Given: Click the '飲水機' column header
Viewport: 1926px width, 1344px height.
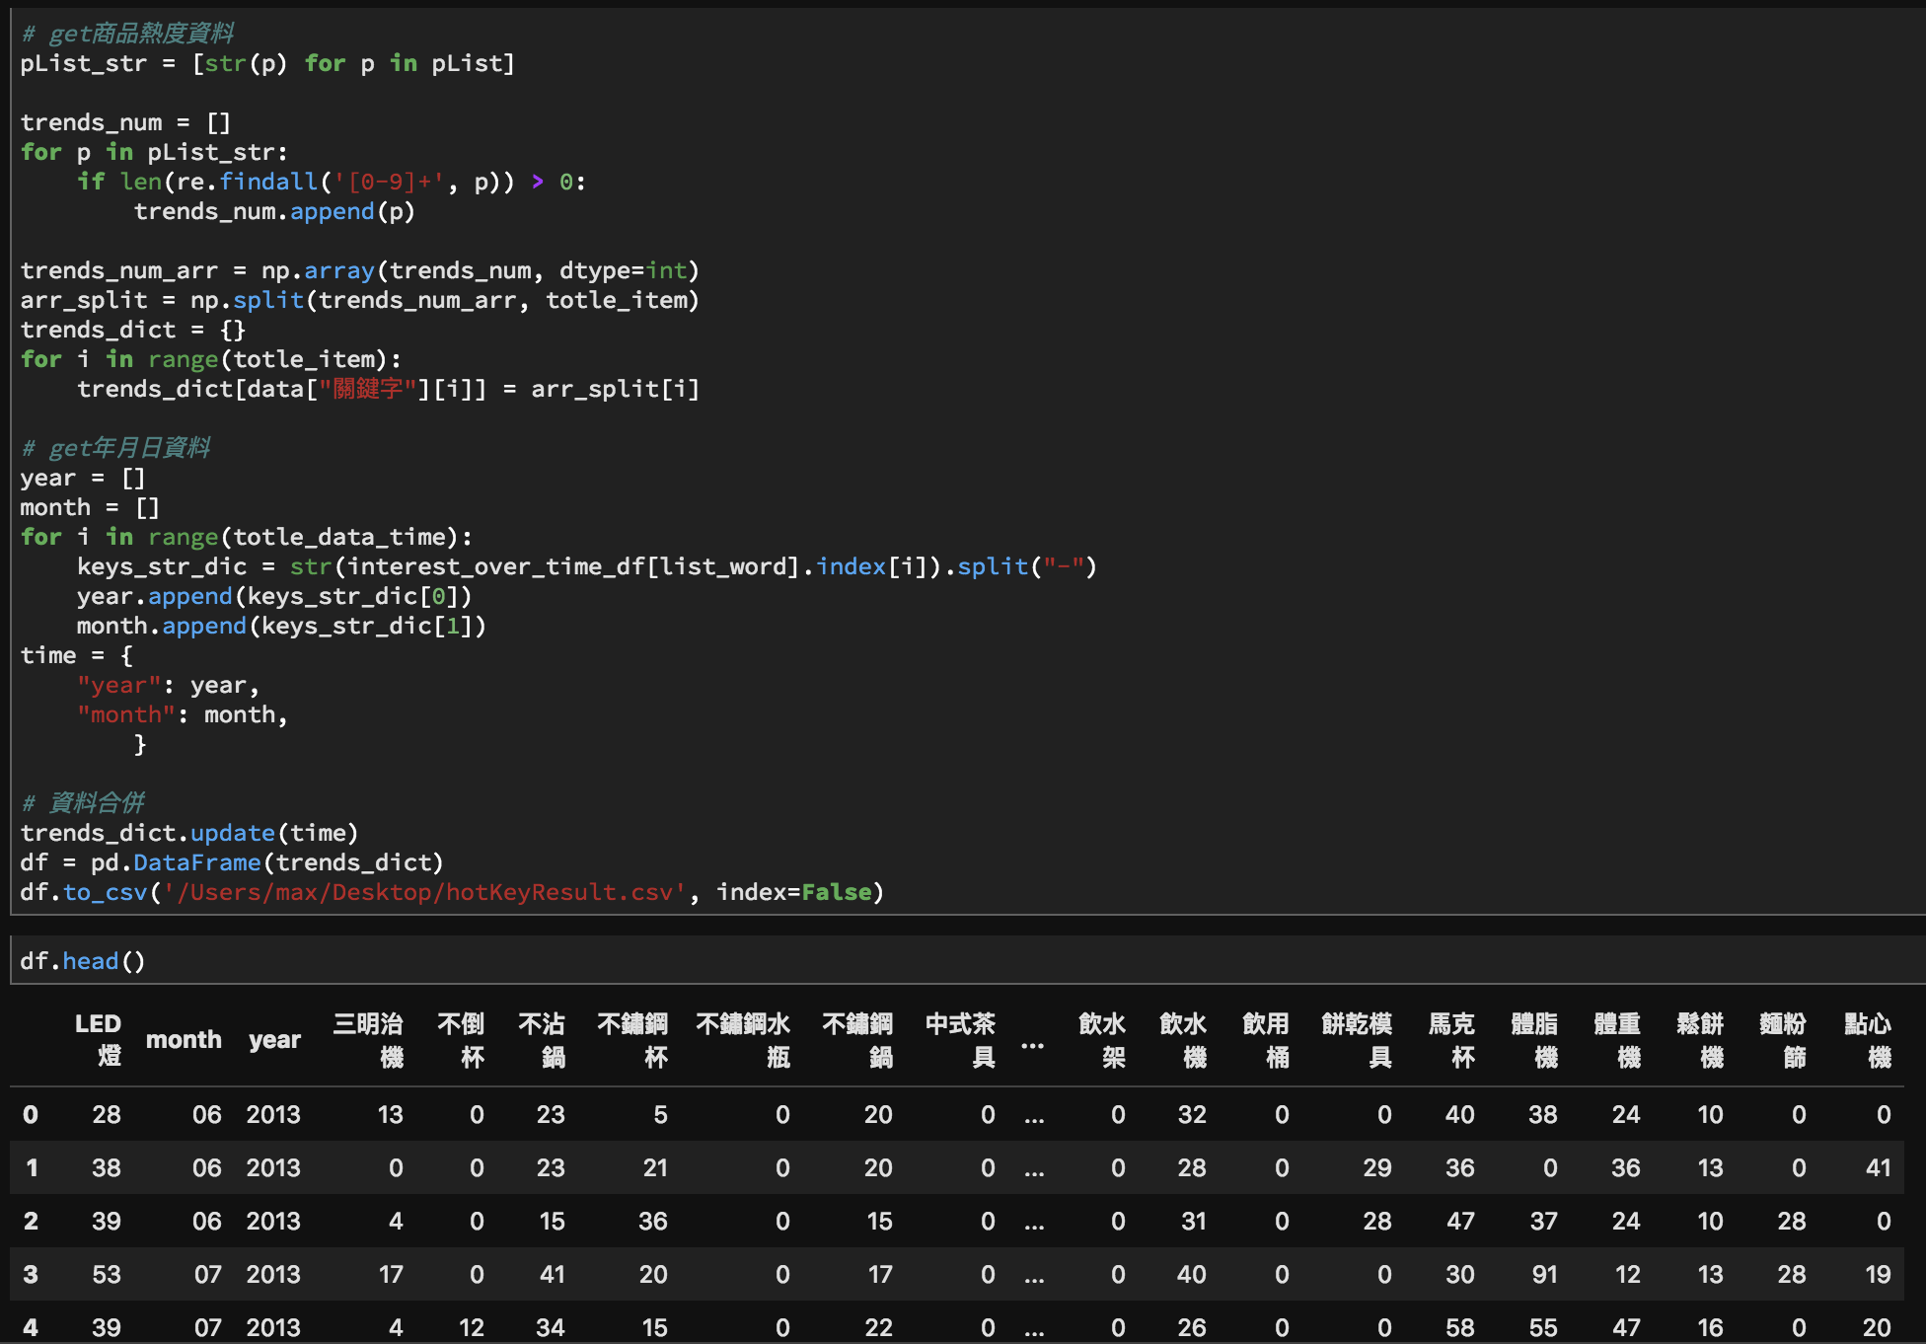Looking at the screenshot, I should tap(1183, 1040).
